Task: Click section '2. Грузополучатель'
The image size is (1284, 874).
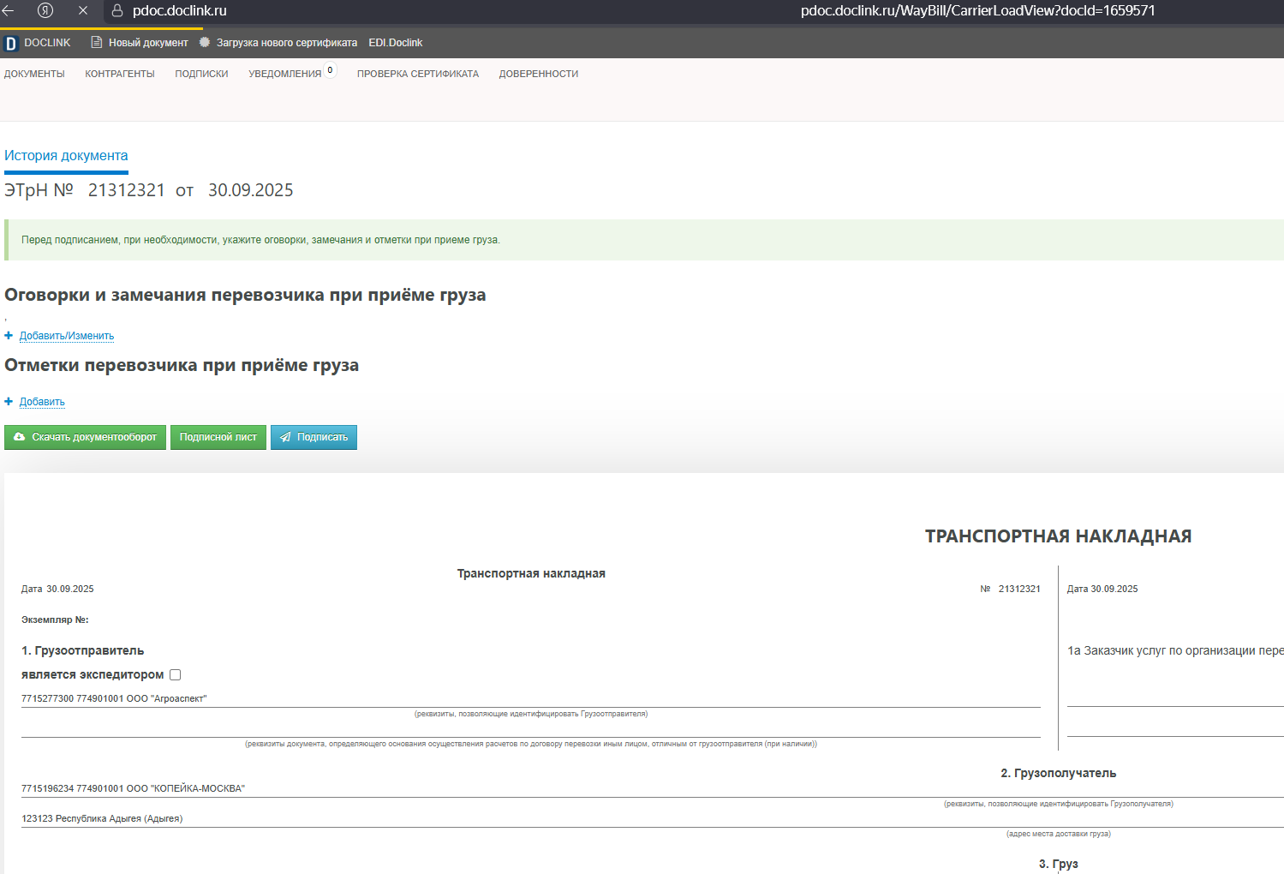Action: (x=1059, y=773)
